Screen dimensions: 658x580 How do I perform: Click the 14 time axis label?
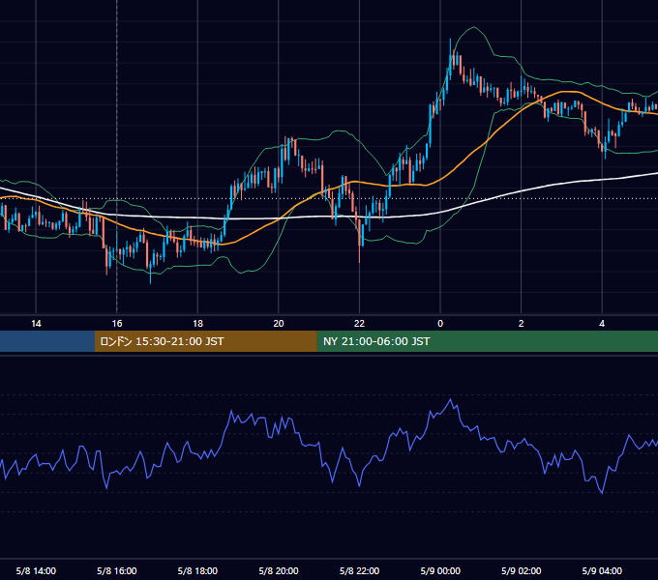pos(36,324)
